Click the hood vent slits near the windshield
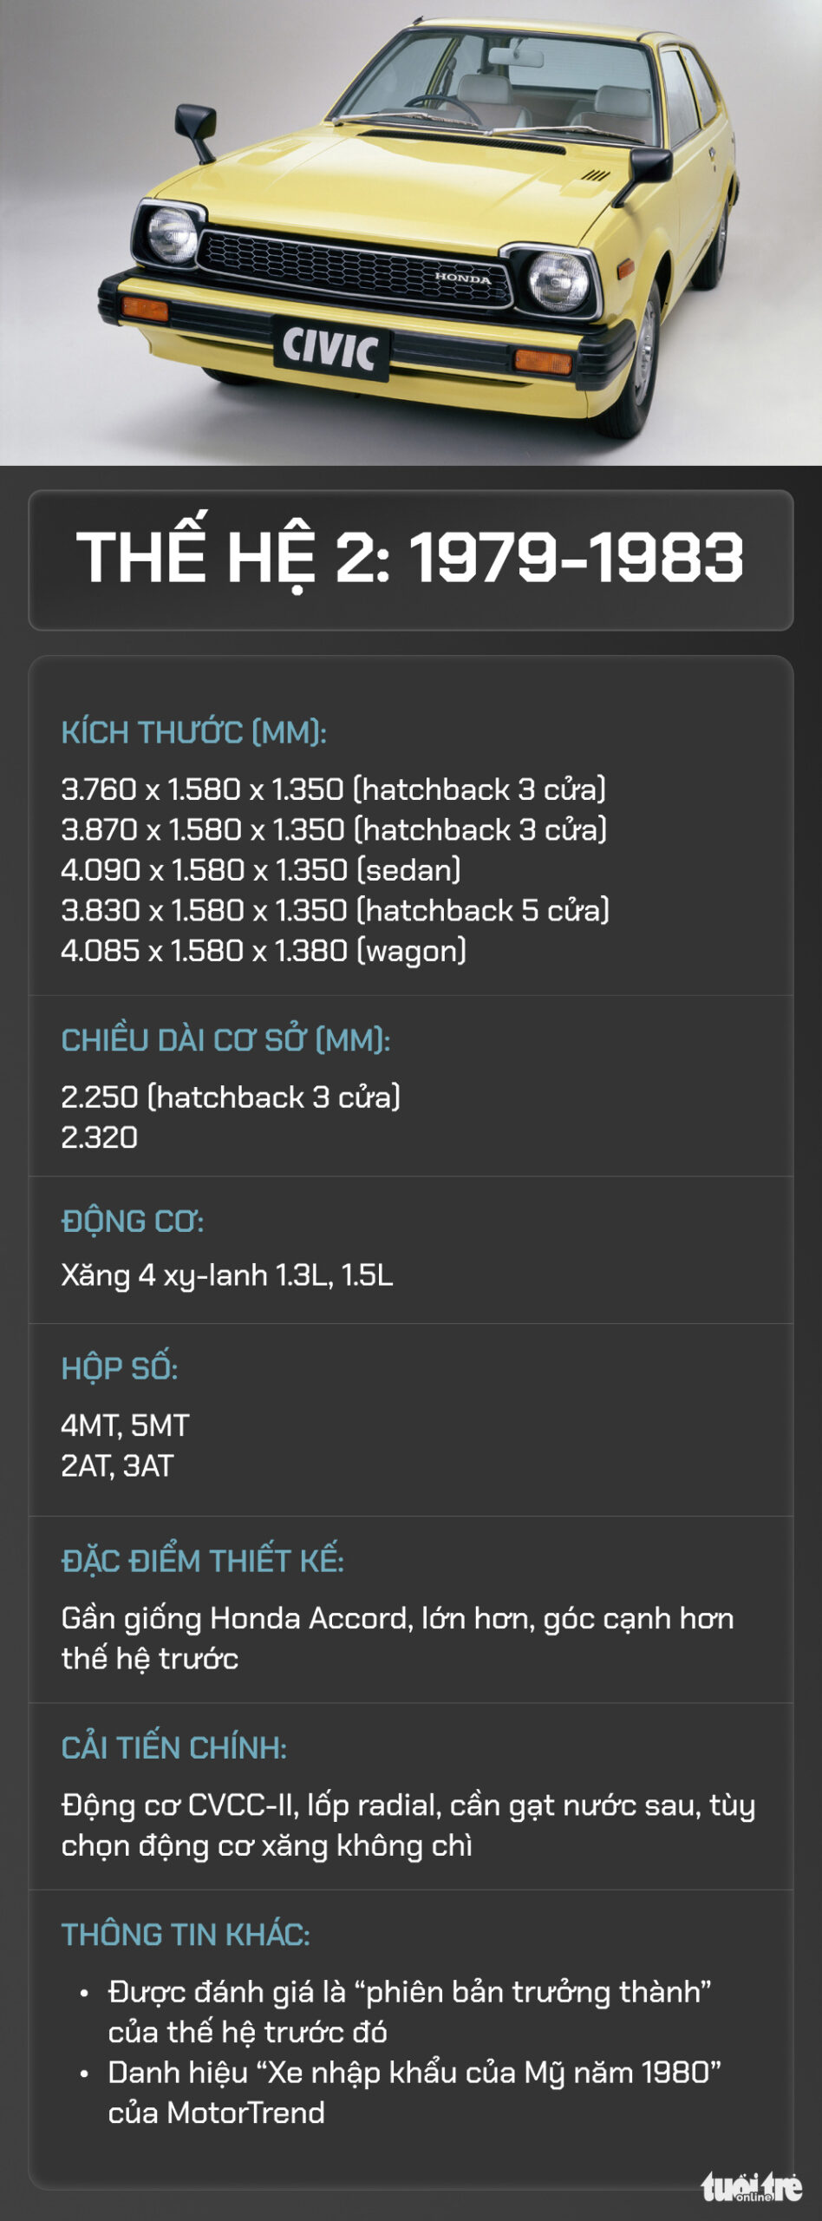Screen dimensions: 822x2221 pyautogui.click(x=595, y=175)
